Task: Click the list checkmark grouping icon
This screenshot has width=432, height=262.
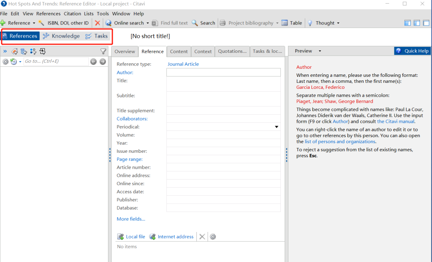Action: pos(33,51)
